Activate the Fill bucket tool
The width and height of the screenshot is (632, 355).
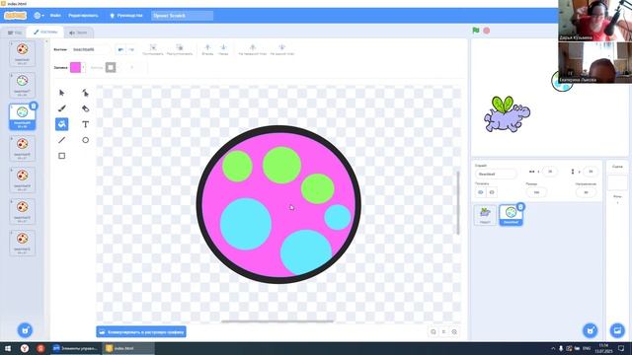(61, 124)
